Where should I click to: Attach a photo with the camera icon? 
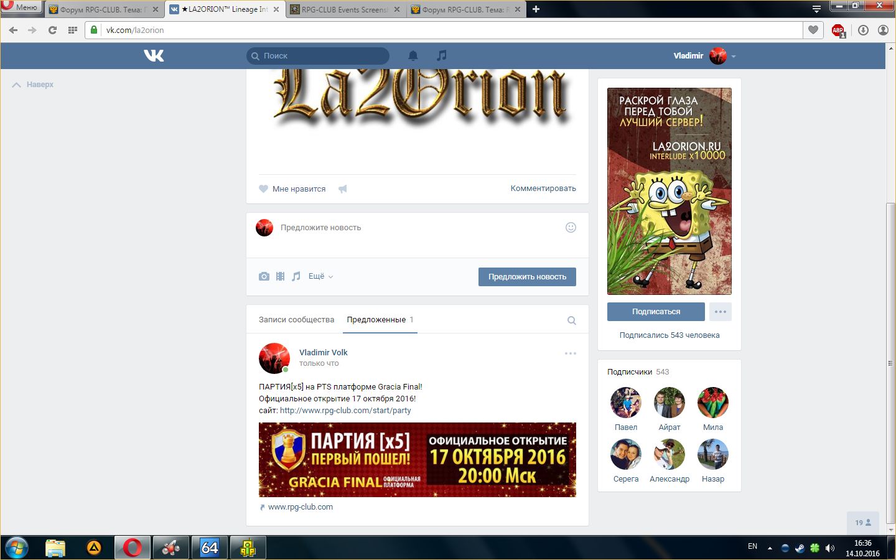(x=264, y=276)
